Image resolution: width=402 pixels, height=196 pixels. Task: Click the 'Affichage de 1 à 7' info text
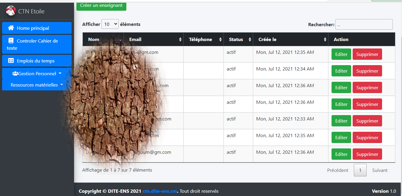coord(117,170)
